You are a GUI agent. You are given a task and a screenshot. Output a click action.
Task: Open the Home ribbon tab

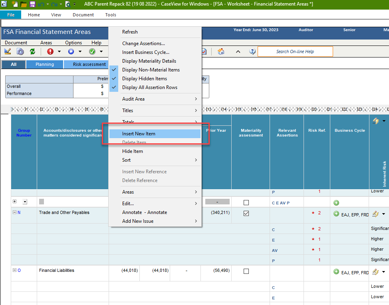(x=34, y=15)
